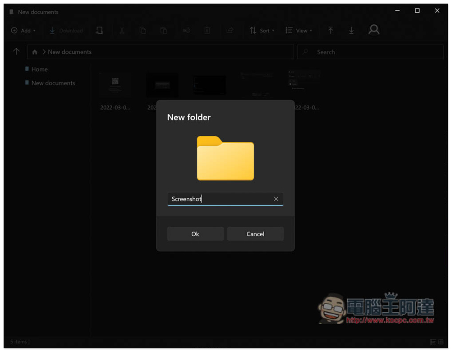
Task: Close the New documents window
Action: (437, 11)
